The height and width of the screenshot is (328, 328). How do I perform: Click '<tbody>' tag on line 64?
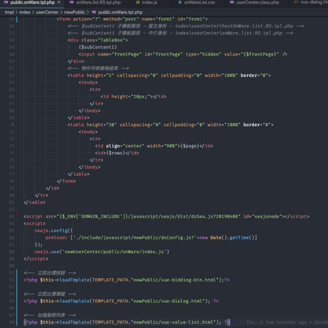point(88,82)
